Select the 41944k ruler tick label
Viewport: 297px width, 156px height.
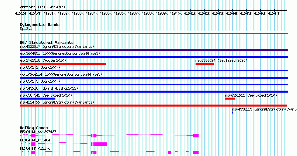(x=232, y=13)
